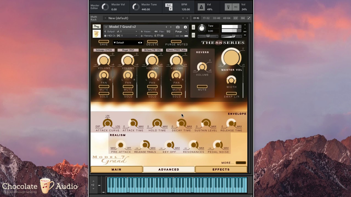Viewport: 351px width, 197px height.
Task: Open the Output st. 1 dropdown
Action: pyautogui.click(x=121, y=31)
